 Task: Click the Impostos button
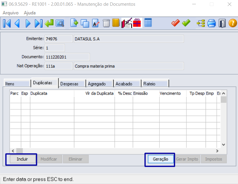(x=214, y=159)
